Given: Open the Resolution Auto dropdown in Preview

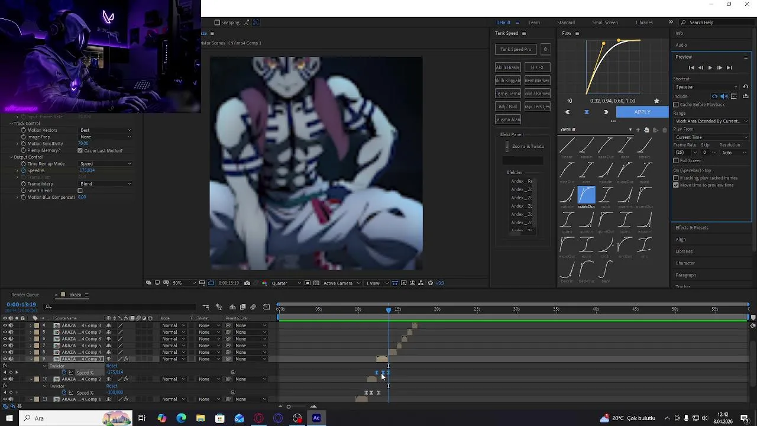Looking at the screenshot, I should (x=734, y=153).
